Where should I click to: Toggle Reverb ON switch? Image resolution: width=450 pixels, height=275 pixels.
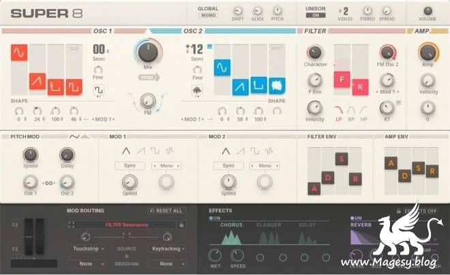(356, 218)
